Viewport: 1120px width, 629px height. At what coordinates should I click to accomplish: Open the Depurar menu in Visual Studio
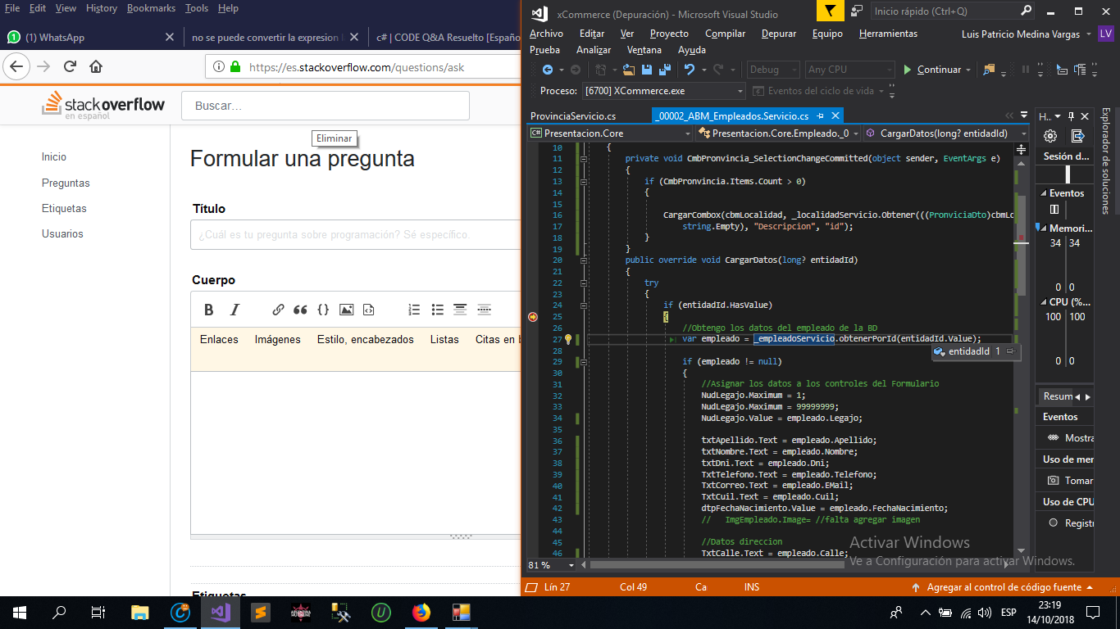[x=778, y=34]
